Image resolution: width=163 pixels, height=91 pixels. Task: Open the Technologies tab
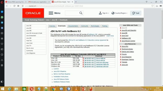95,26
